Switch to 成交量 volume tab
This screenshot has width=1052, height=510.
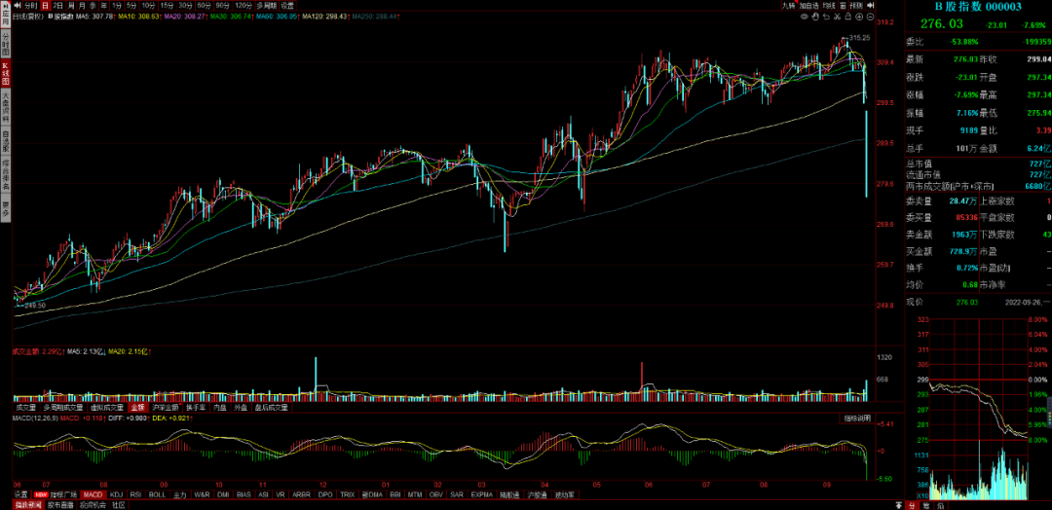click(x=25, y=407)
